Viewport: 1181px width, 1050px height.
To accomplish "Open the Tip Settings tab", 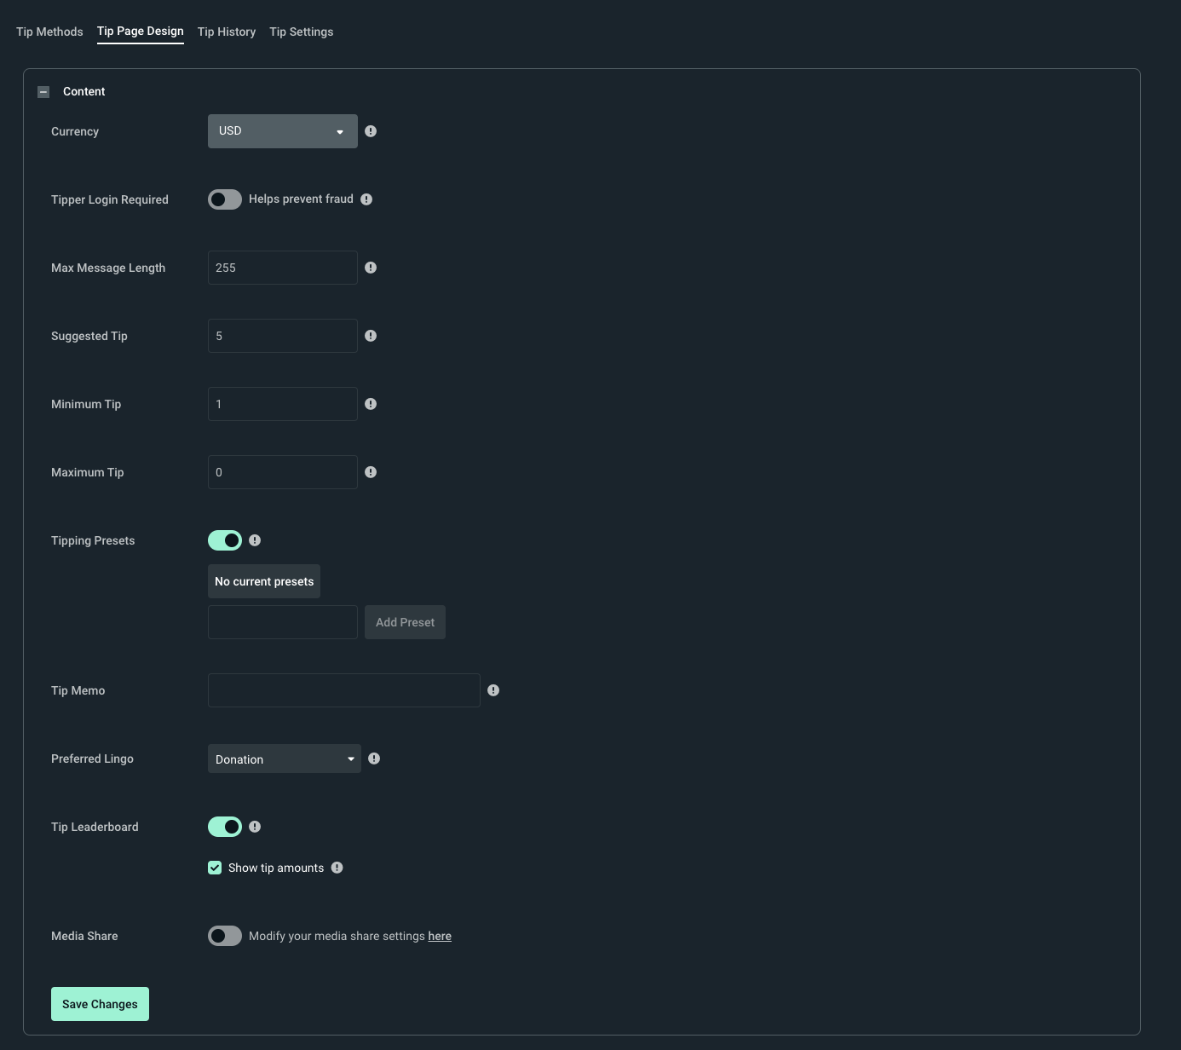I will pos(301,32).
